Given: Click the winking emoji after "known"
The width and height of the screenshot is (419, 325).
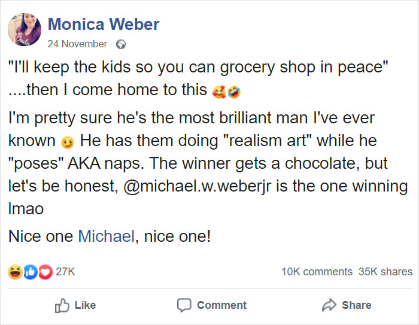Looking at the screenshot, I should pos(67,142).
